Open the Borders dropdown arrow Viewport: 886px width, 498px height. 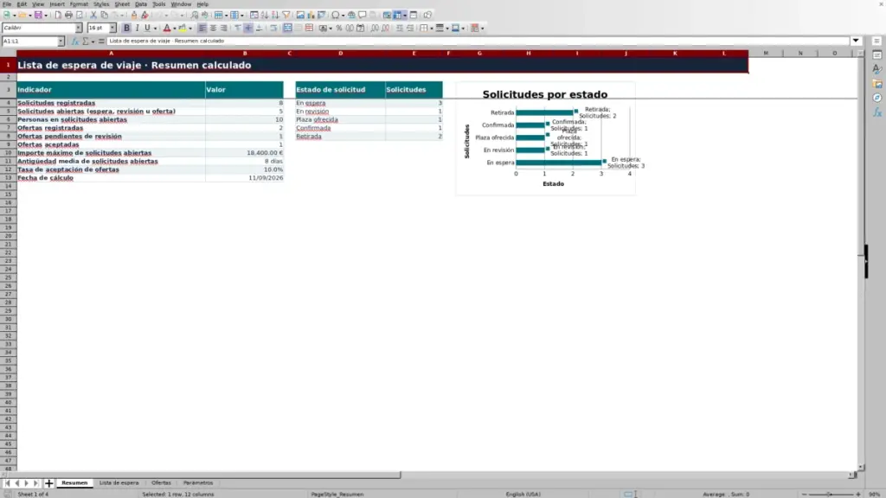(432, 29)
